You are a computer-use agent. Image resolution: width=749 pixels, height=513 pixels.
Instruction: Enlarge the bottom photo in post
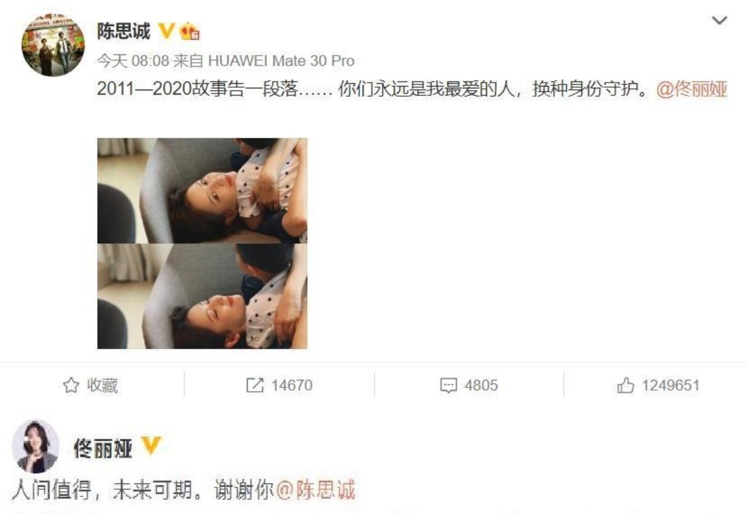pyautogui.click(x=202, y=297)
